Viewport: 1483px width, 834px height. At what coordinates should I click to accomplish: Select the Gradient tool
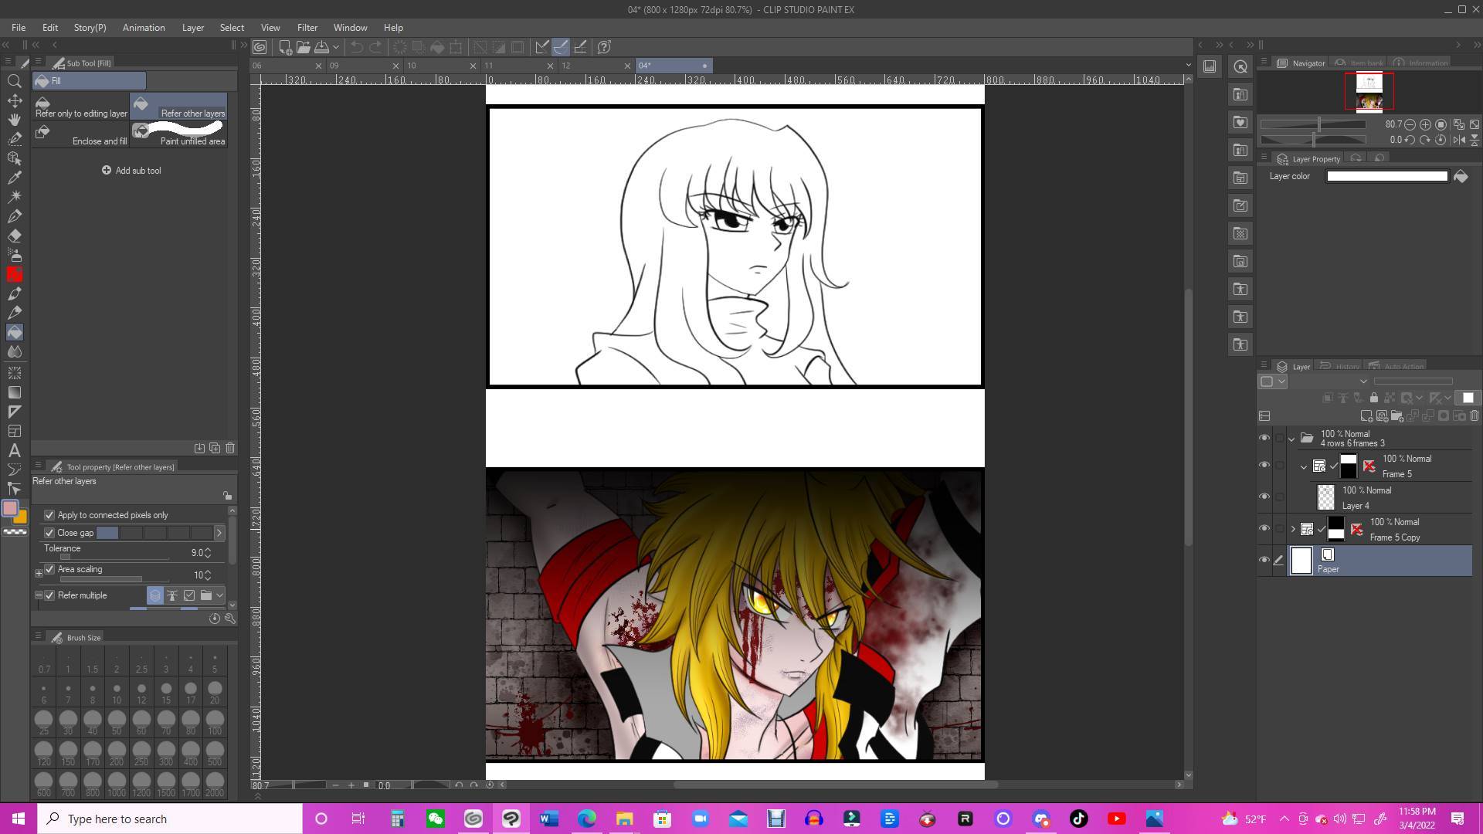(14, 392)
